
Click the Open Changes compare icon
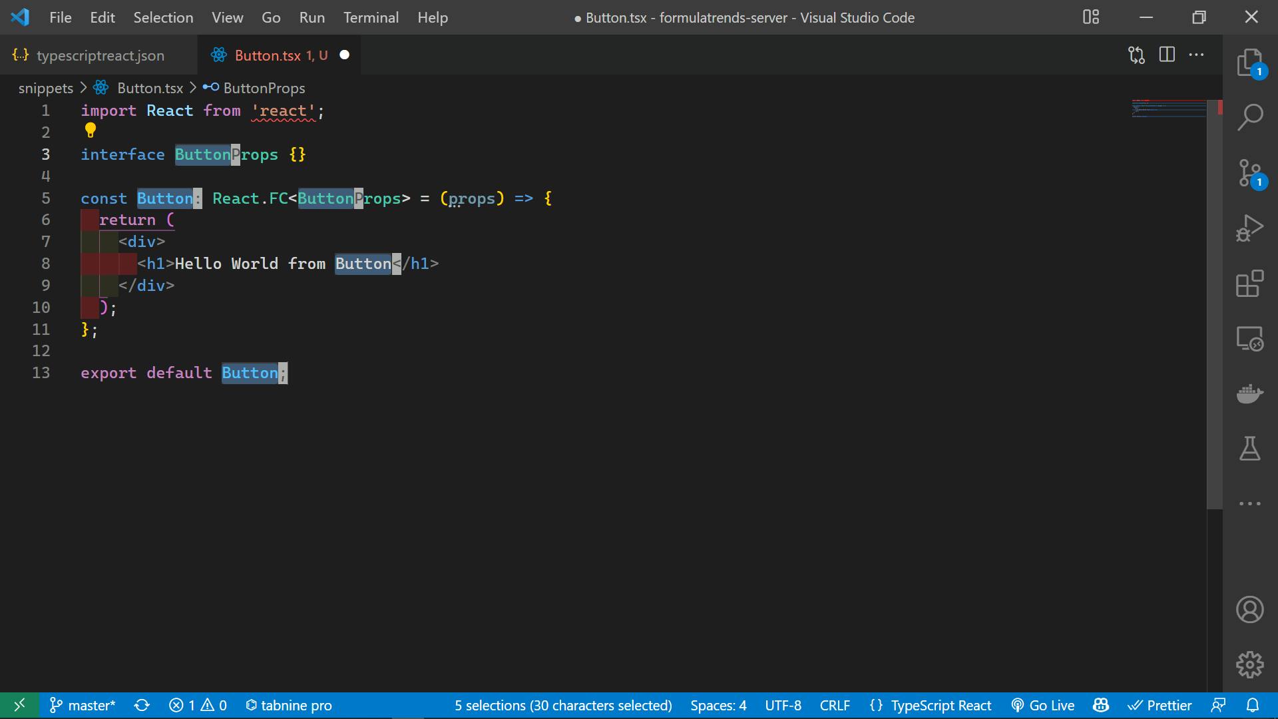pos(1137,55)
